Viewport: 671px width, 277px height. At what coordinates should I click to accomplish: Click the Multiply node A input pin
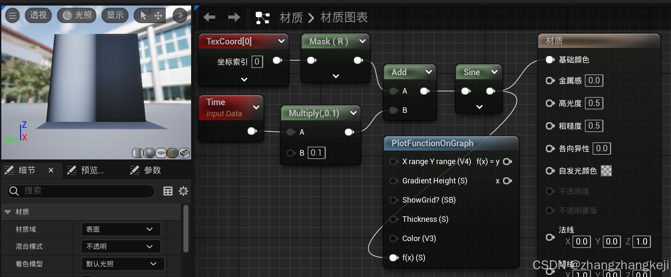[291, 132]
